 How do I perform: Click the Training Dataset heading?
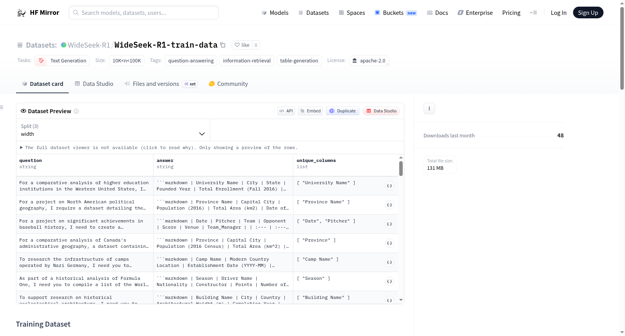(43, 324)
